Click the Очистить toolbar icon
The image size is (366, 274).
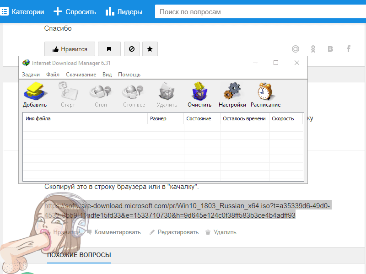tap(199, 94)
